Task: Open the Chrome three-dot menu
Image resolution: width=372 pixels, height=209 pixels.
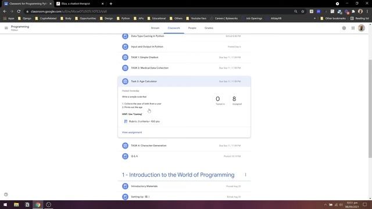Action: click(367, 12)
